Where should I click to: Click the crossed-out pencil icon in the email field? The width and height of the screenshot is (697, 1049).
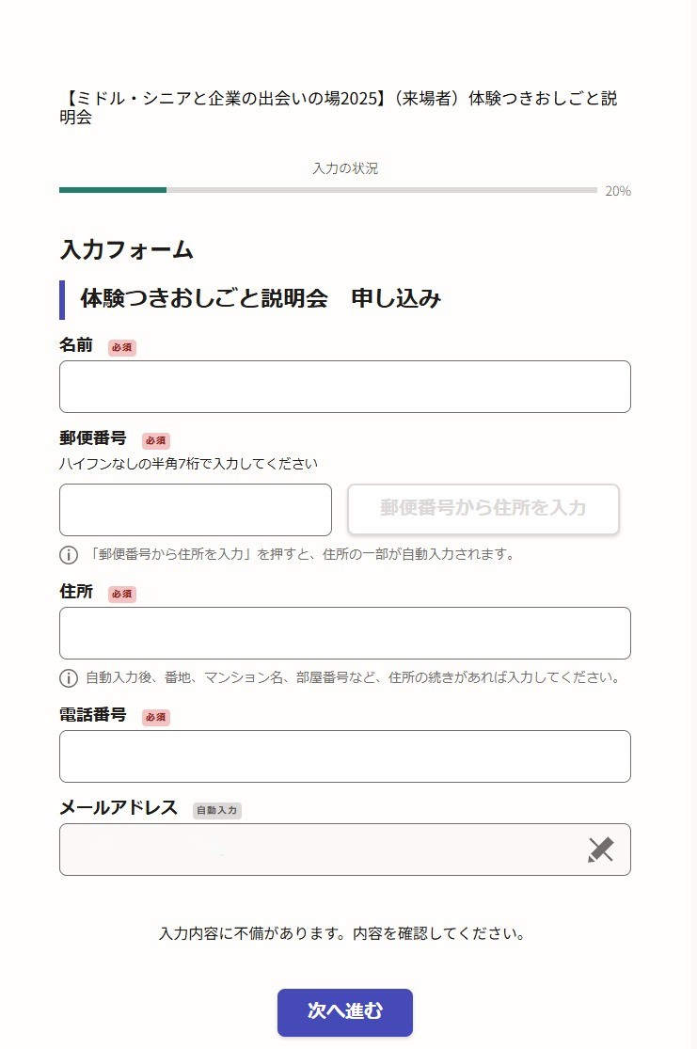pos(600,850)
